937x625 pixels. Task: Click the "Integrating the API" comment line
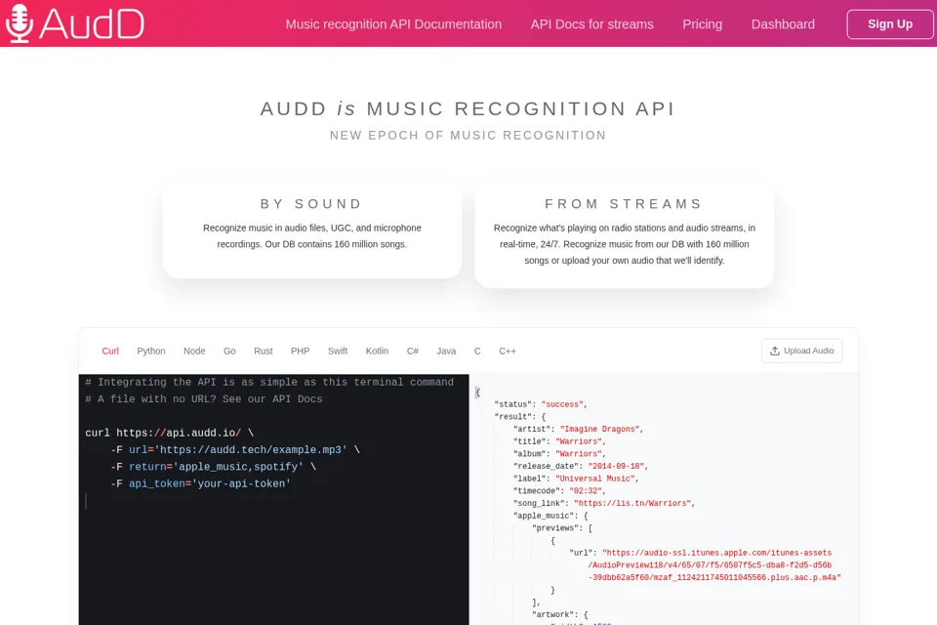269,382
